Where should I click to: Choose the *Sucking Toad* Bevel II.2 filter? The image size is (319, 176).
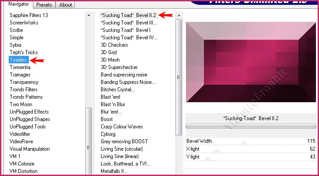click(x=128, y=15)
